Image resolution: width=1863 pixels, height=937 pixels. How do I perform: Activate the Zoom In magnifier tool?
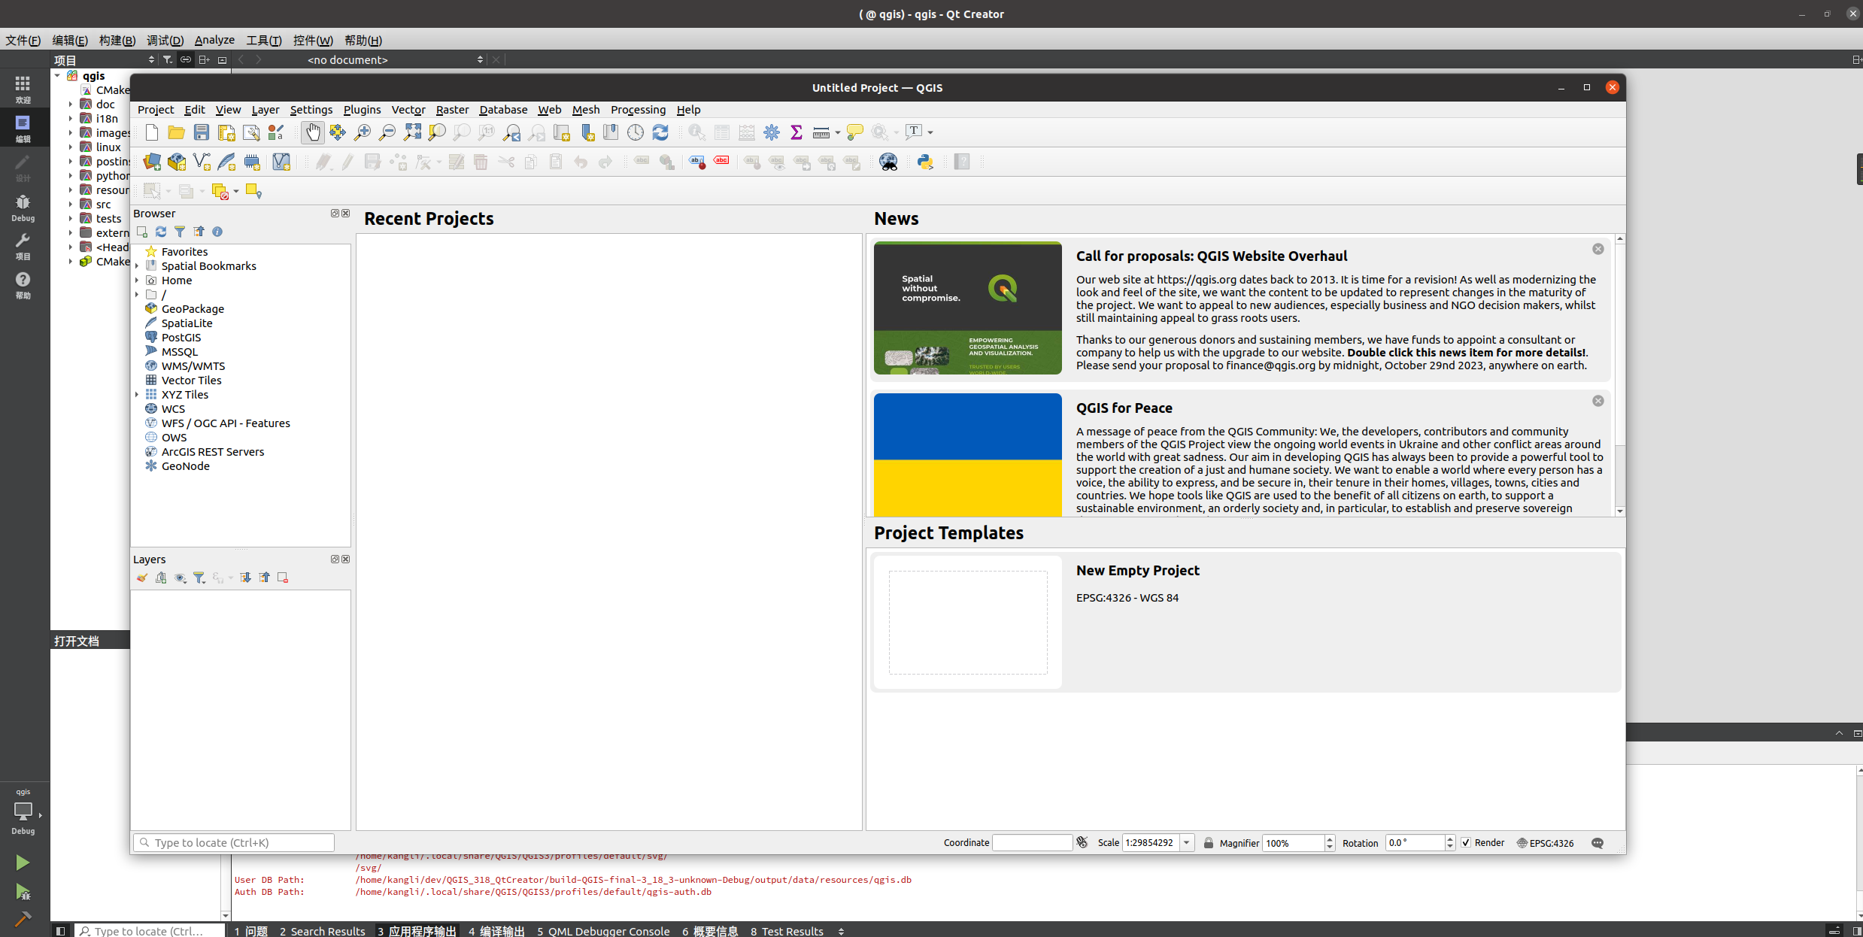tap(363, 132)
